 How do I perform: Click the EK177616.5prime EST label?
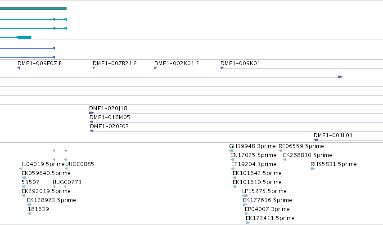pos(267,200)
